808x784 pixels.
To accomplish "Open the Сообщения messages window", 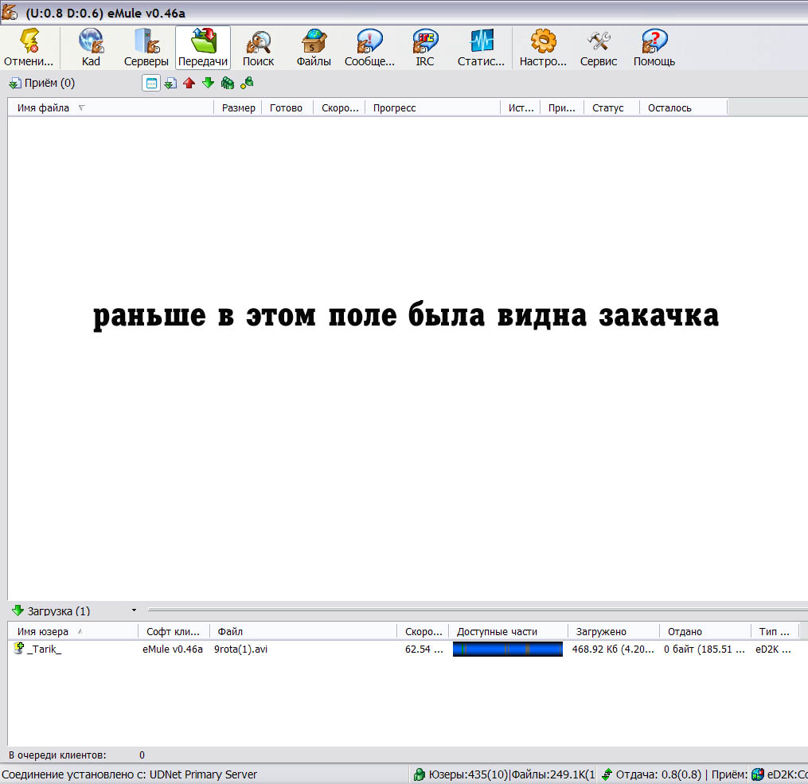I will click(x=369, y=47).
